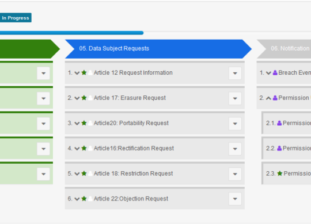Click green star on Article 18: Restriction Request
311x224 pixels.
click(84, 173)
